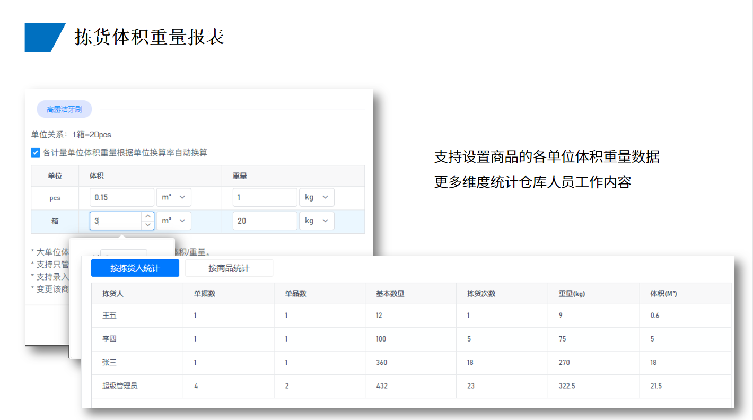
Task: Open the m³ unit dropdown for pcs row
Action: pos(173,197)
